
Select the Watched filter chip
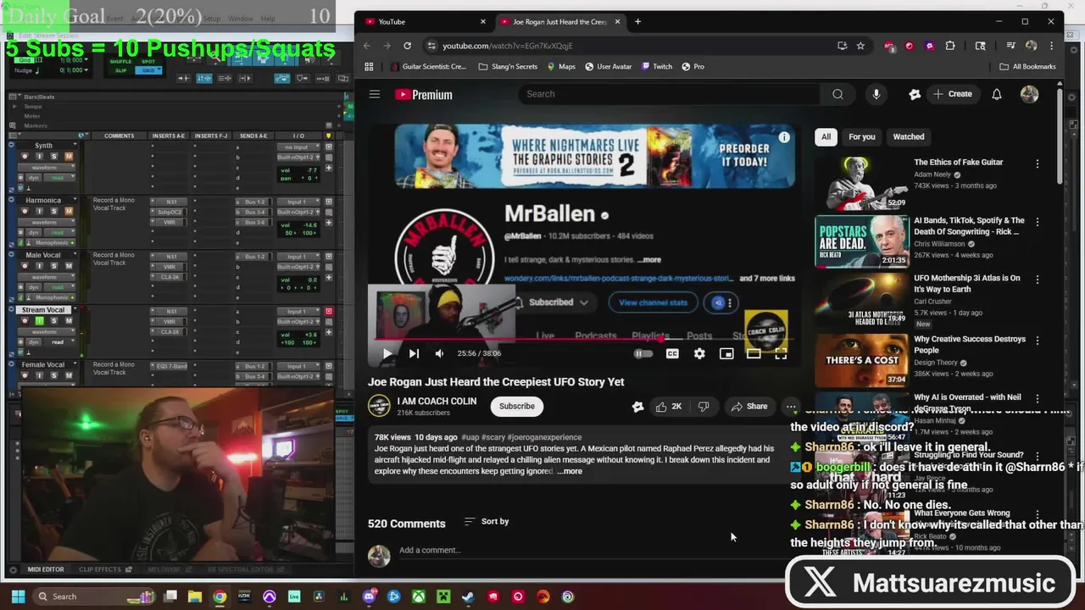[908, 136]
